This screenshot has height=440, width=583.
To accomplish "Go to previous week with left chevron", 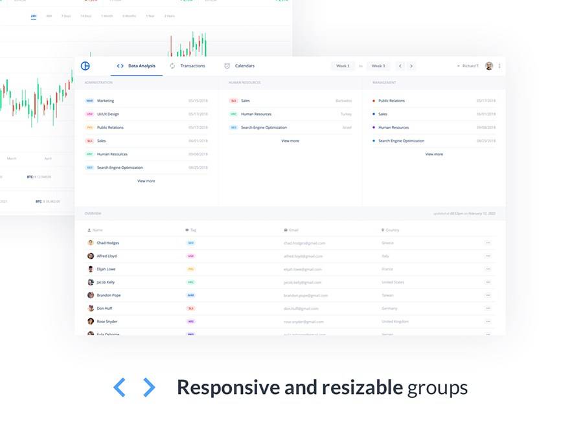I will pyautogui.click(x=400, y=66).
